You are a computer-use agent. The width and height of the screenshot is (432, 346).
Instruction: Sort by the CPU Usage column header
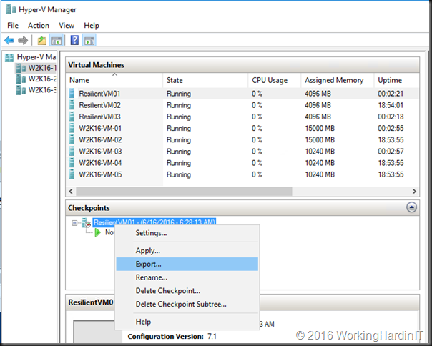click(275, 80)
